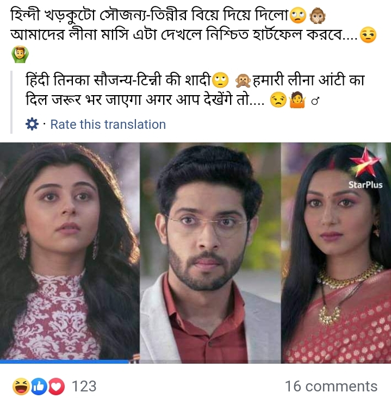
Task: Click the shrugging person emoji in the translation
Action: pyautogui.click(x=297, y=100)
